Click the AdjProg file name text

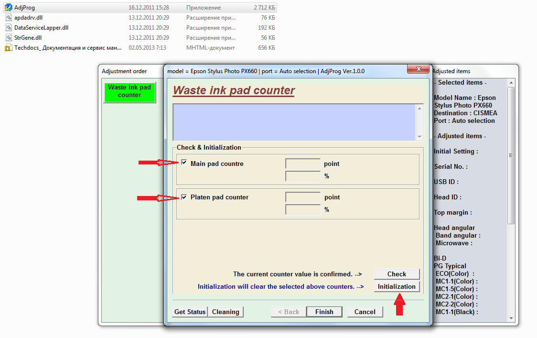coord(24,8)
